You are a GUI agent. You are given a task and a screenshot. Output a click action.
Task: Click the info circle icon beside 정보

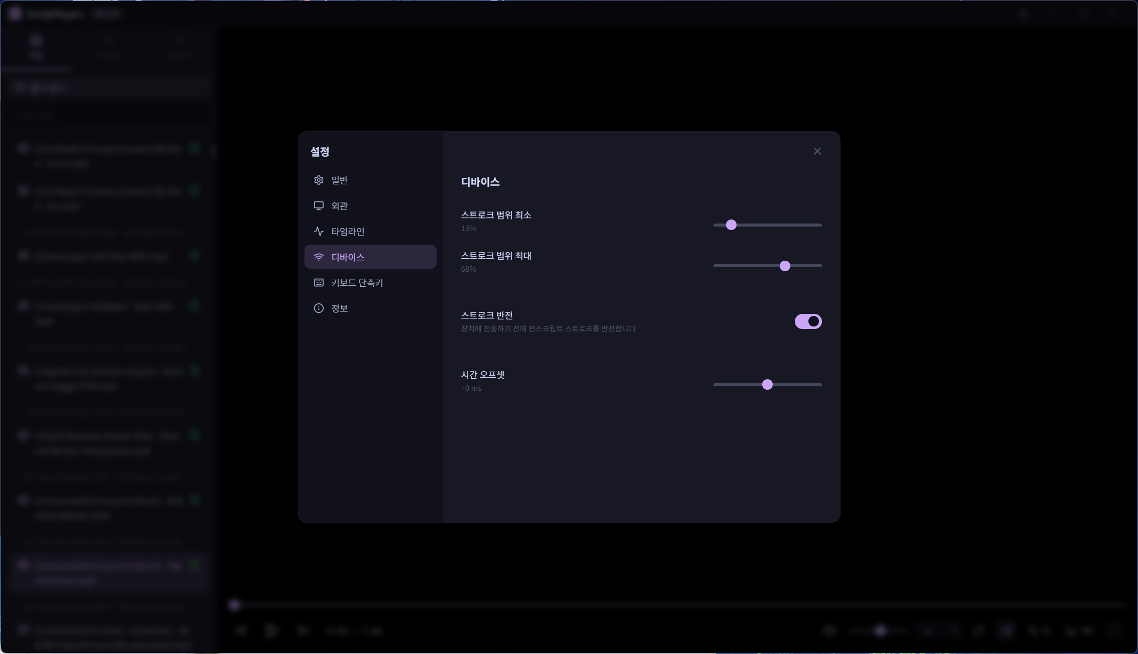(x=319, y=308)
